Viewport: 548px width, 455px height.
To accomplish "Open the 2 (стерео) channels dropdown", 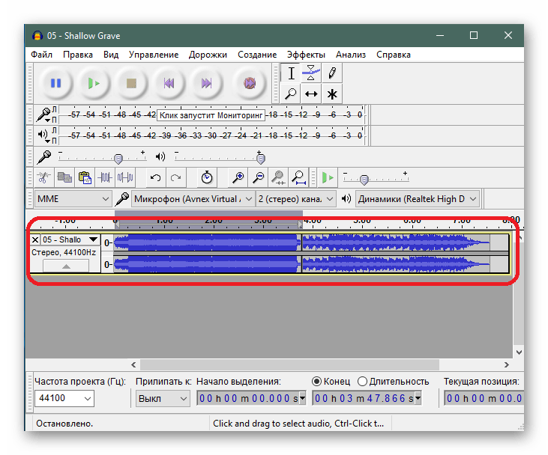I will point(296,199).
